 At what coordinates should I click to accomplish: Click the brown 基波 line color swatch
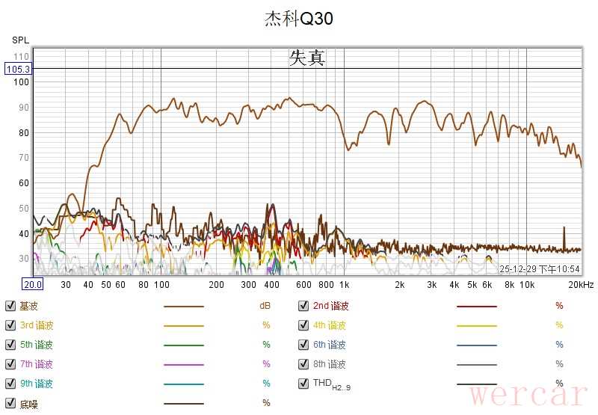pyautogui.click(x=183, y=307)
